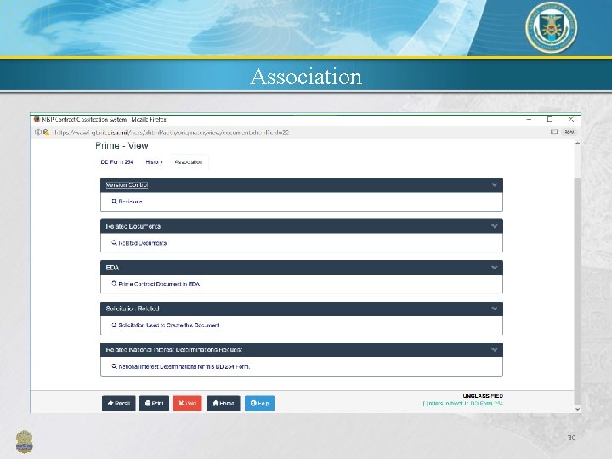Open the blue Help button
The height and width of the screenshot is (459, 612).
(259, 403)
